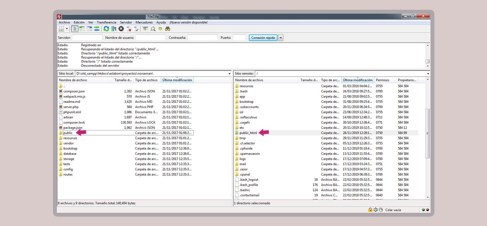Open the Ayuda menu

coord(161,22)
